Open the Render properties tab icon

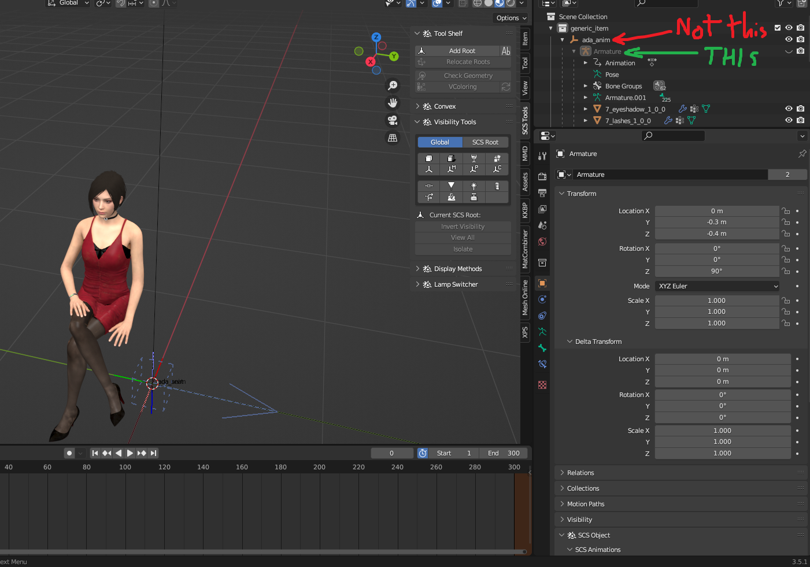[x=542, y=176]
